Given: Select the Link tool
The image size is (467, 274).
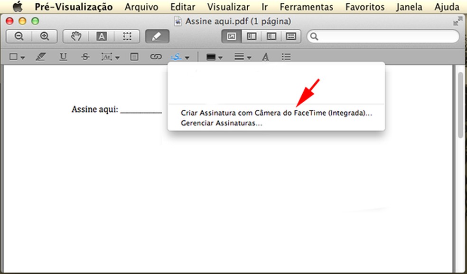Looking at the screenshot, I should [x=156, y=57].
